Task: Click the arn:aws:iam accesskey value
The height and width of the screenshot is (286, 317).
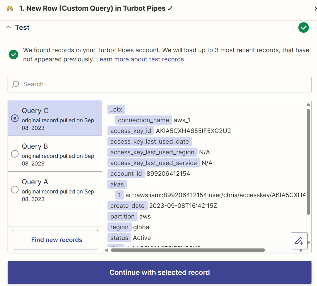Action: click(216, 195)
